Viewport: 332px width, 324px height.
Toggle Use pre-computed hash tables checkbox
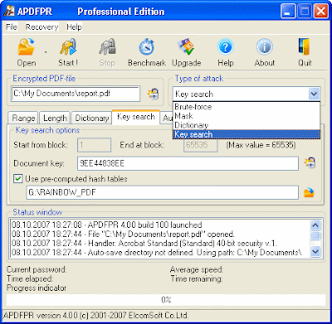[x=18, y=179]
